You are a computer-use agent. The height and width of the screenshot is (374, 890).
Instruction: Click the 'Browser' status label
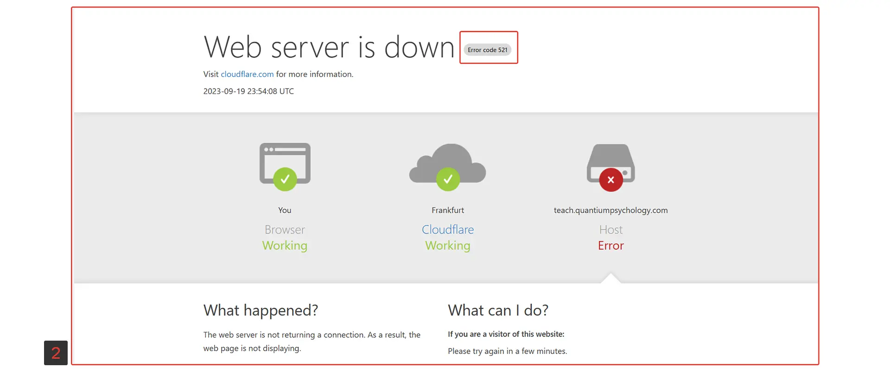coord(285,229)
